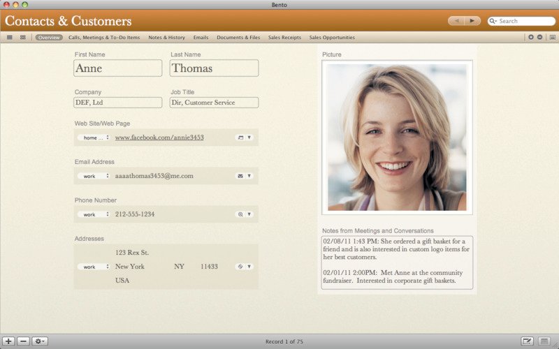Screen dimensions: 559x349
Task: Go to previous record arrow
Action: click(x=457, y=21)
